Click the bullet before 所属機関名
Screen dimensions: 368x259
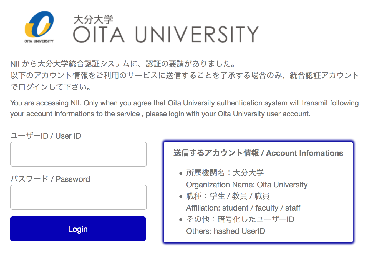pyautogui.click(x=181, y=173)
